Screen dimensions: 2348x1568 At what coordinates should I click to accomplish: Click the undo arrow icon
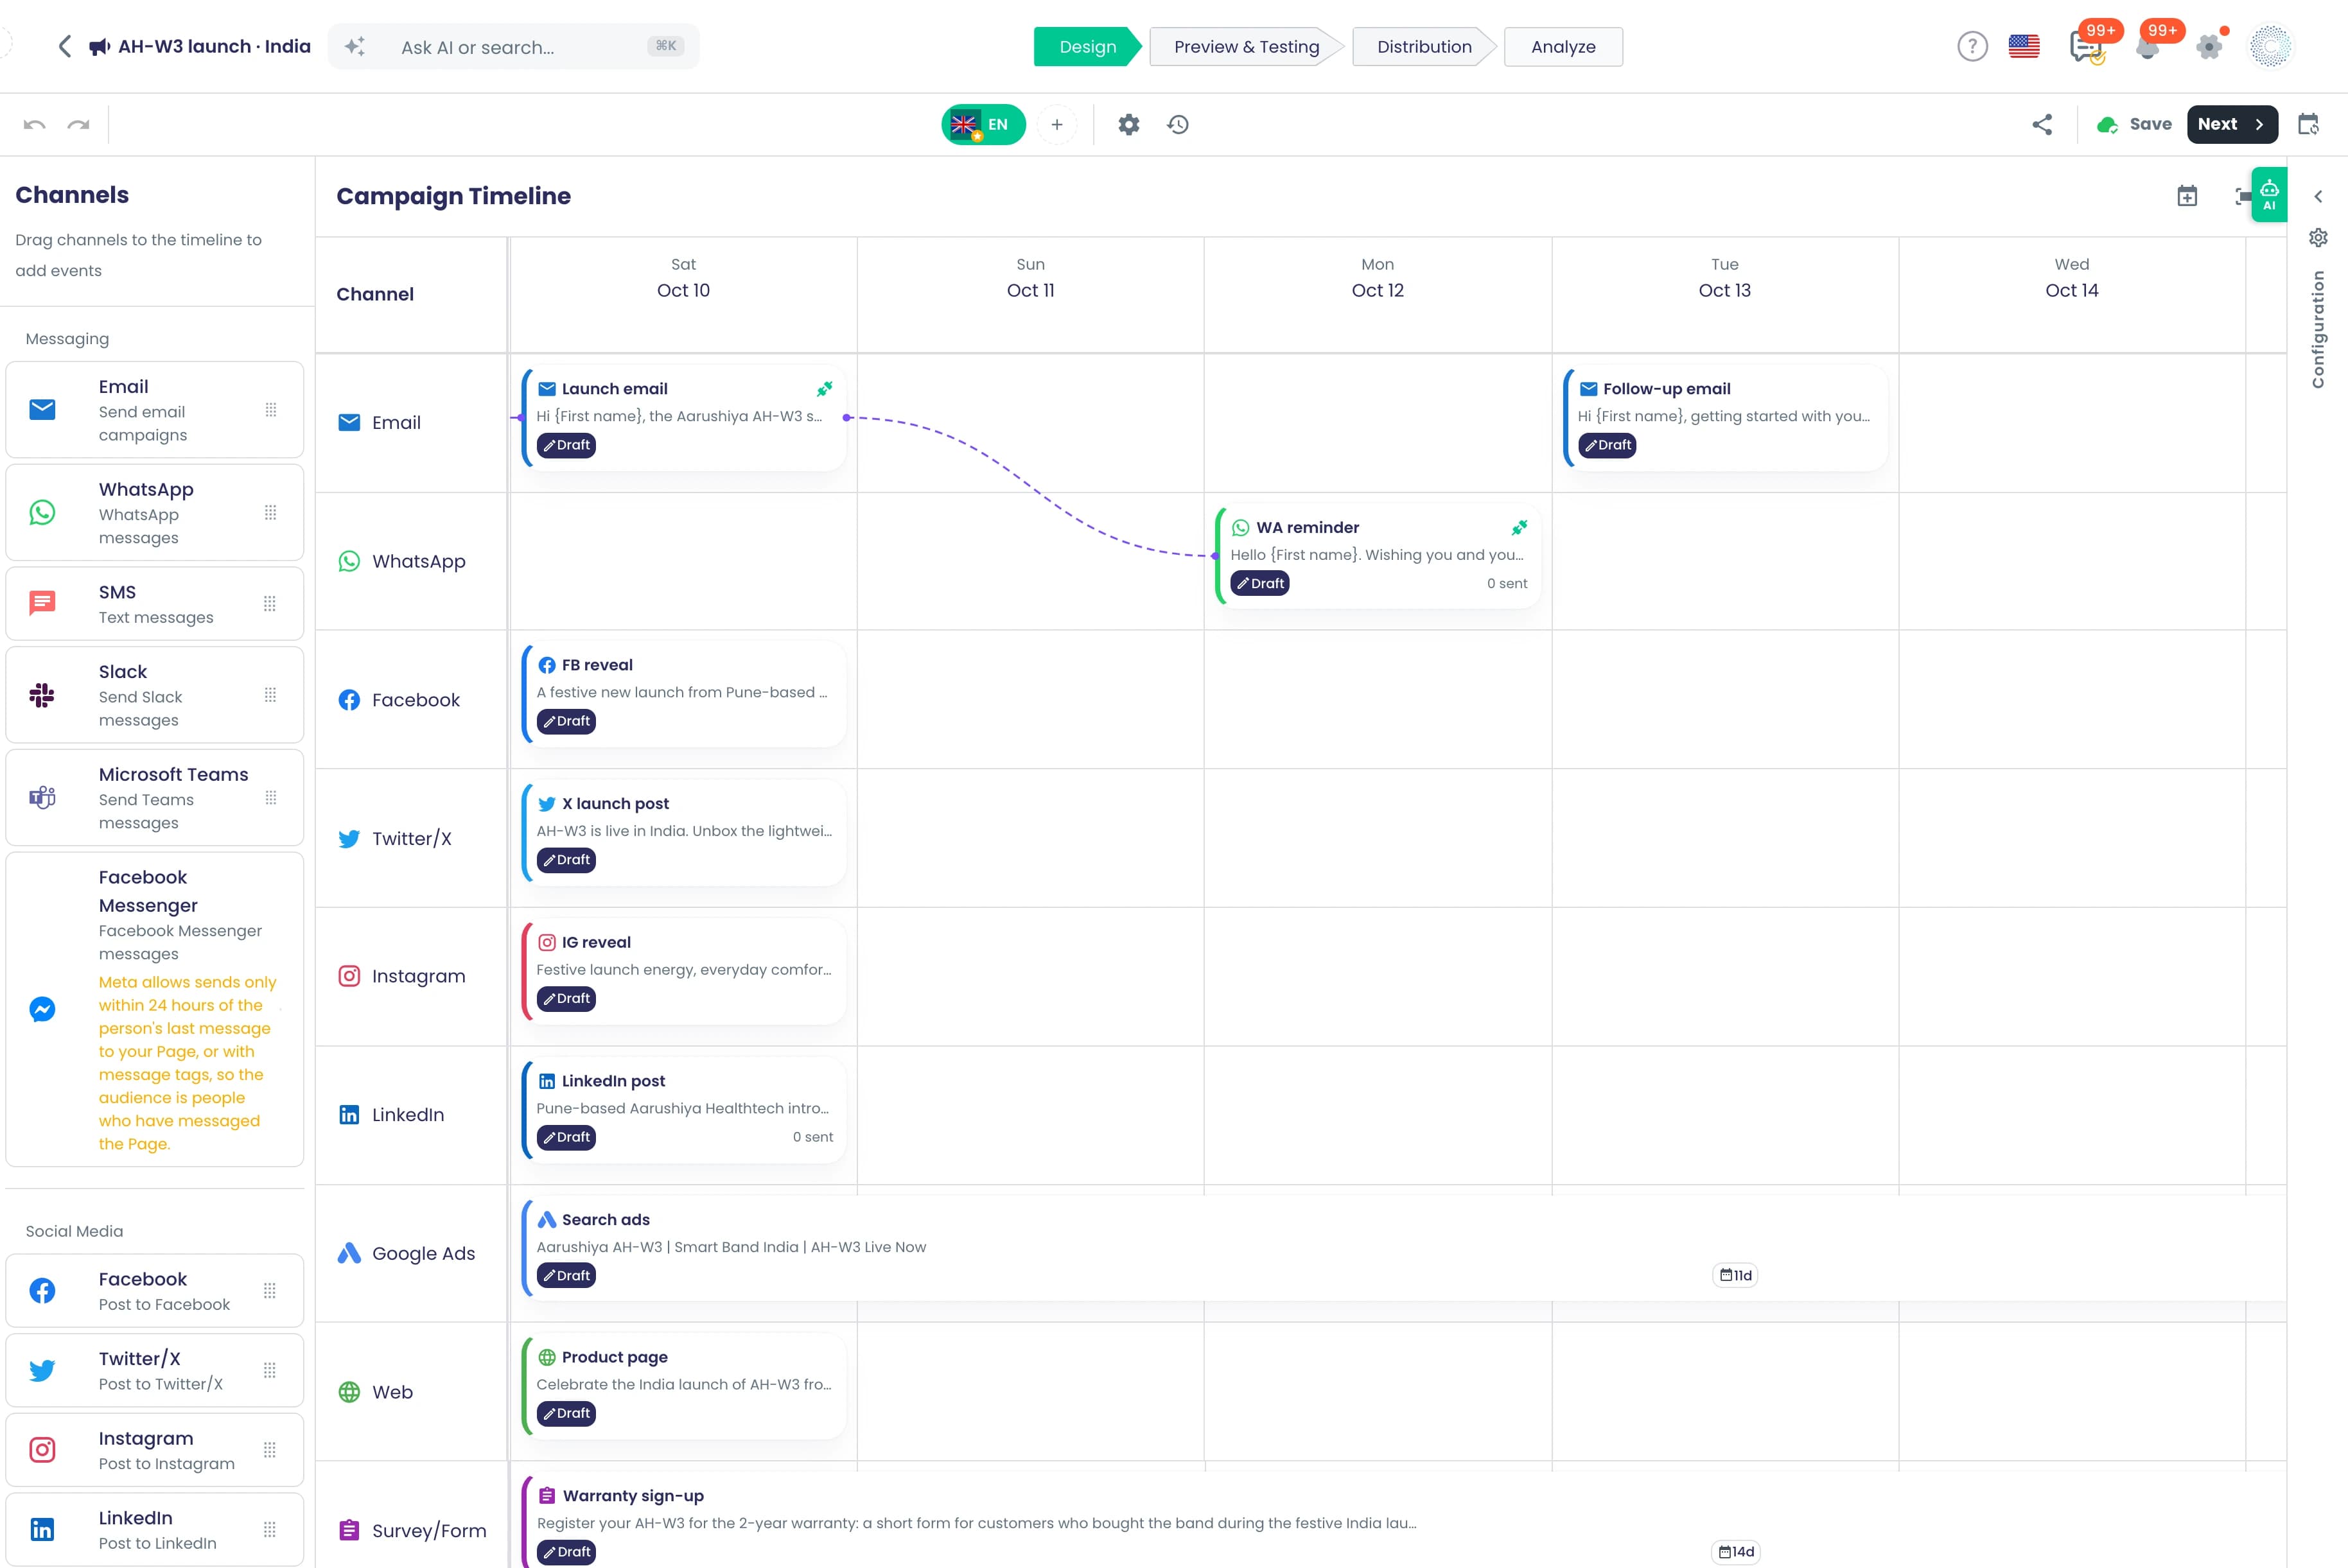point(35,125)
